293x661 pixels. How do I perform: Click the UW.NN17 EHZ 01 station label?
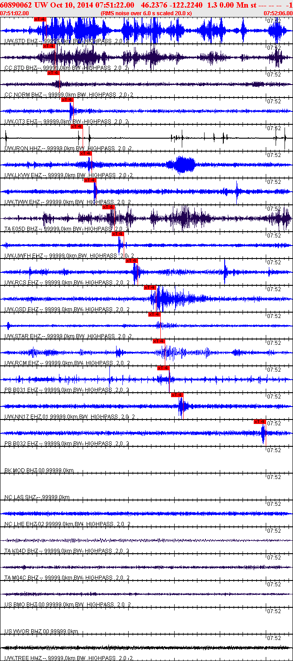click(x=26, y=417)
